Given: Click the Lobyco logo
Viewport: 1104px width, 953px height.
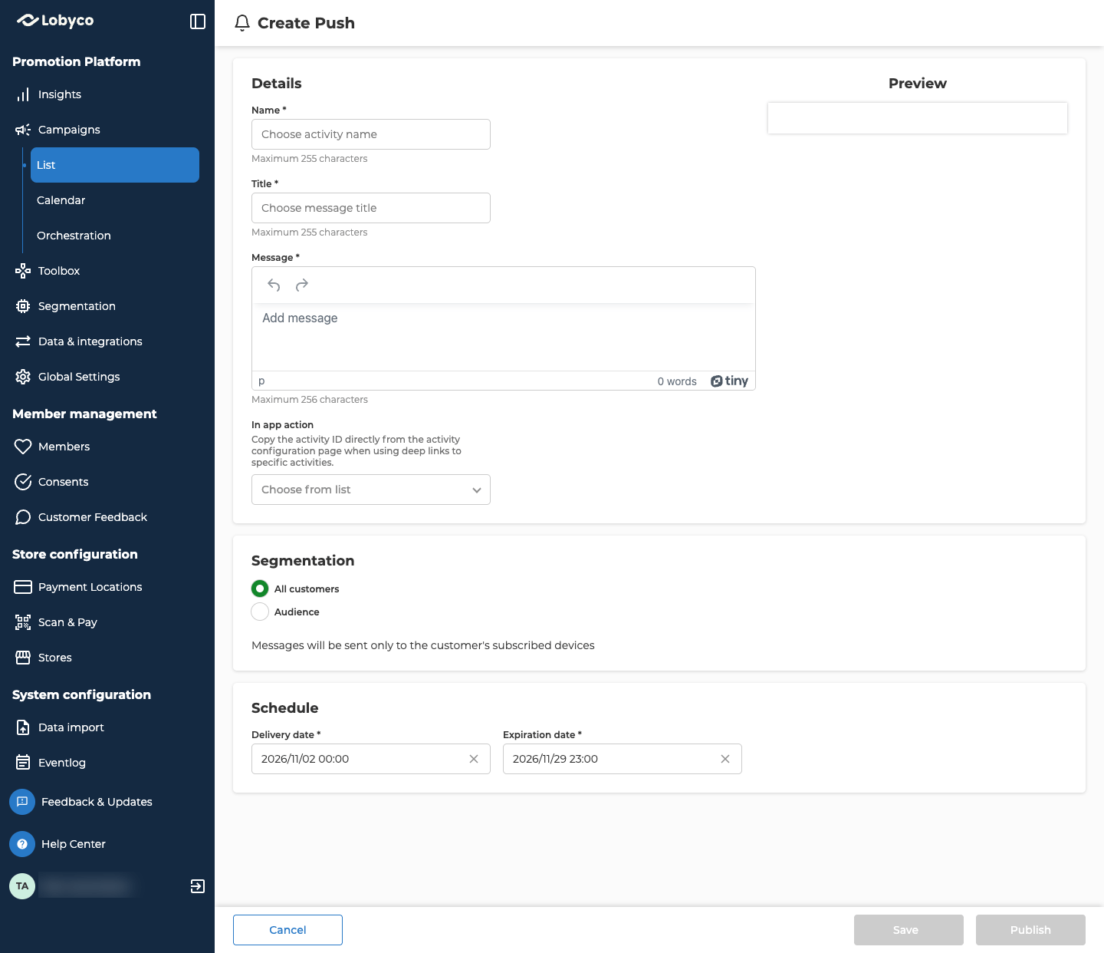Looking at the screenshot, I should click(x=55, y=21).
